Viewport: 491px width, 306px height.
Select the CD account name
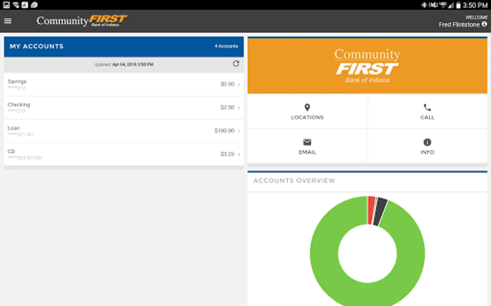(11, 151)
